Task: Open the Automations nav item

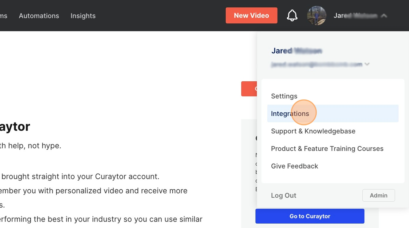Action: pyautogui.click(x=39, y=16)
